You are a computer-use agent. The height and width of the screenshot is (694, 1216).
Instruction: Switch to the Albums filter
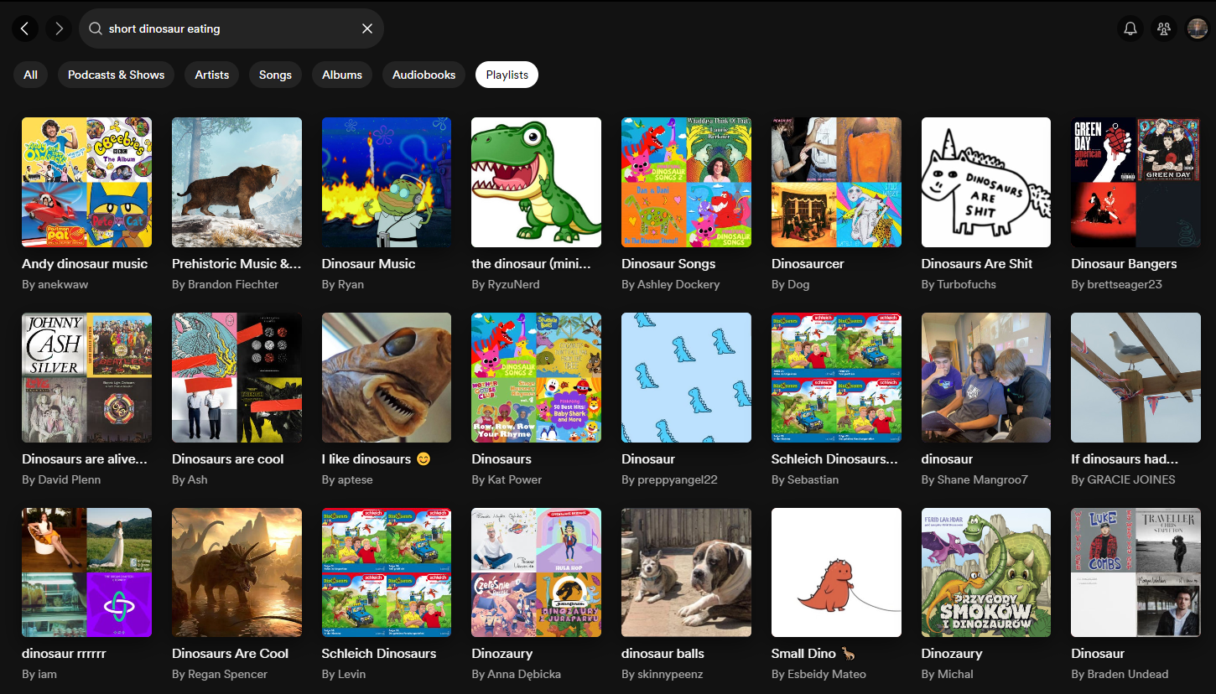341,75
